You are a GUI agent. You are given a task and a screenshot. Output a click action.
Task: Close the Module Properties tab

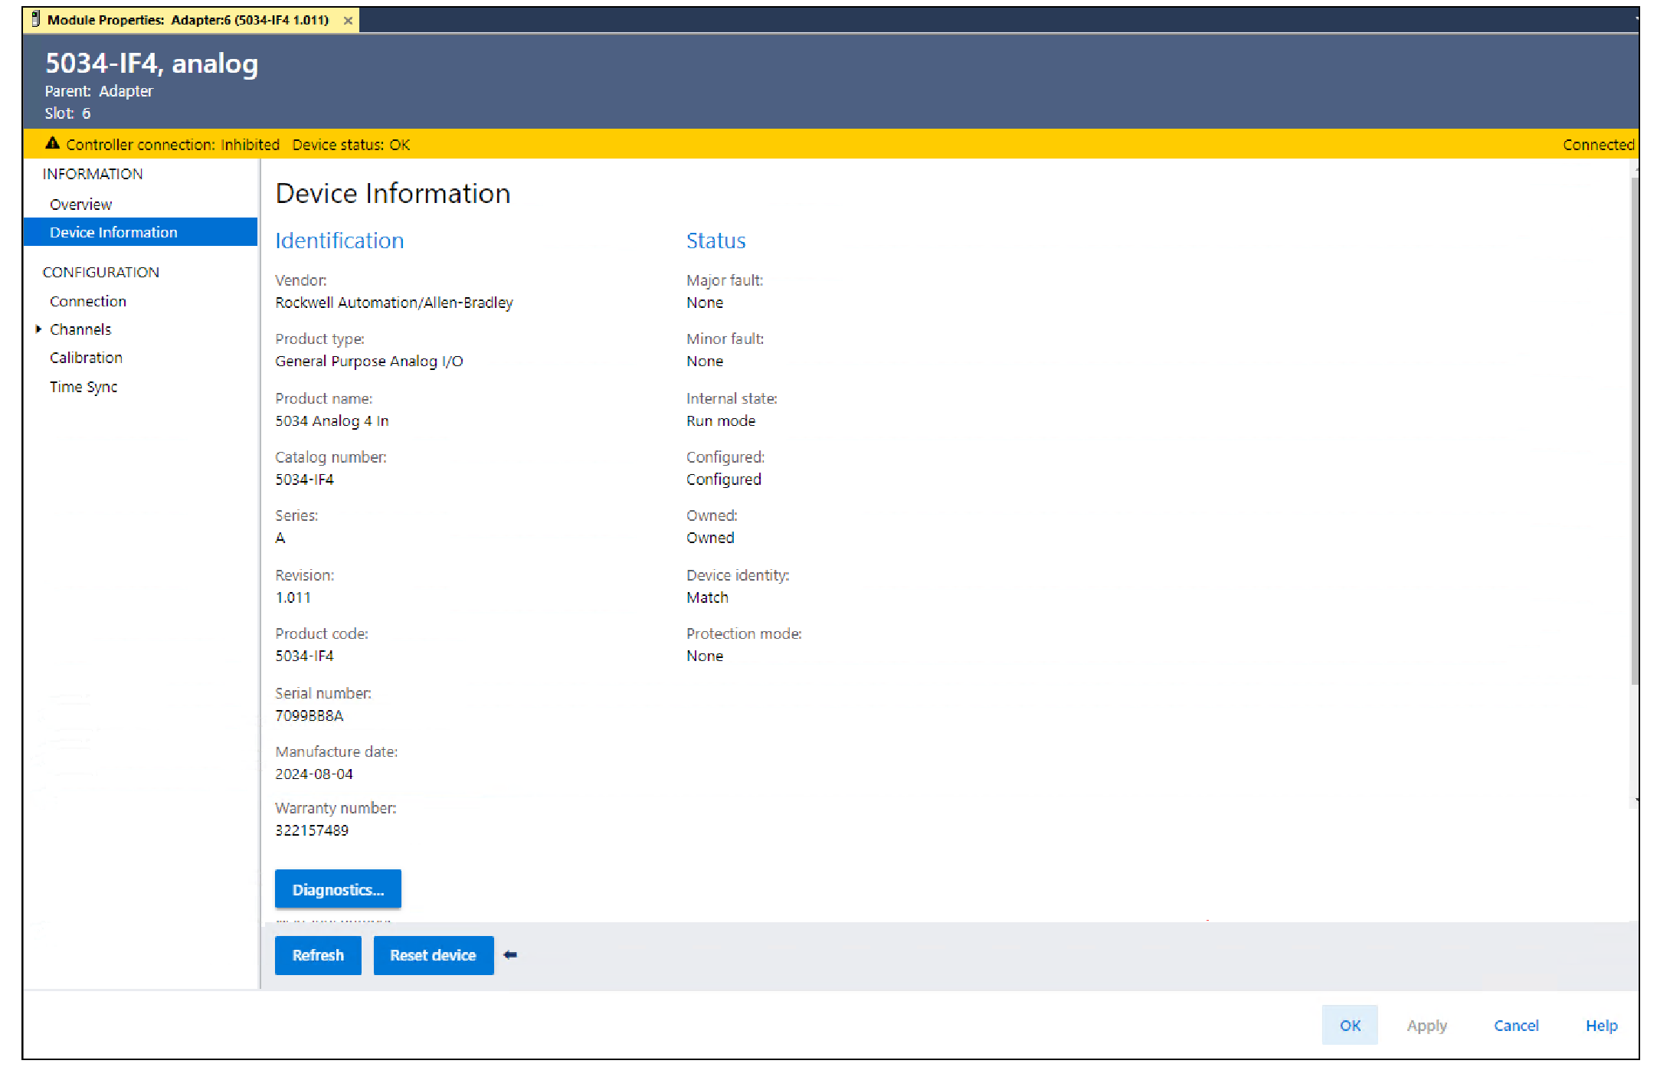[x=348, y=21]
